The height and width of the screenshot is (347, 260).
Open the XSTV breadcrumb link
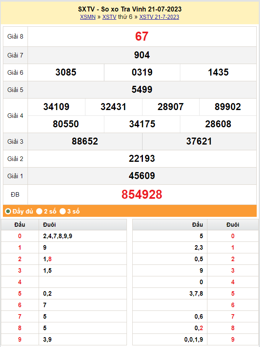(109, 17)
